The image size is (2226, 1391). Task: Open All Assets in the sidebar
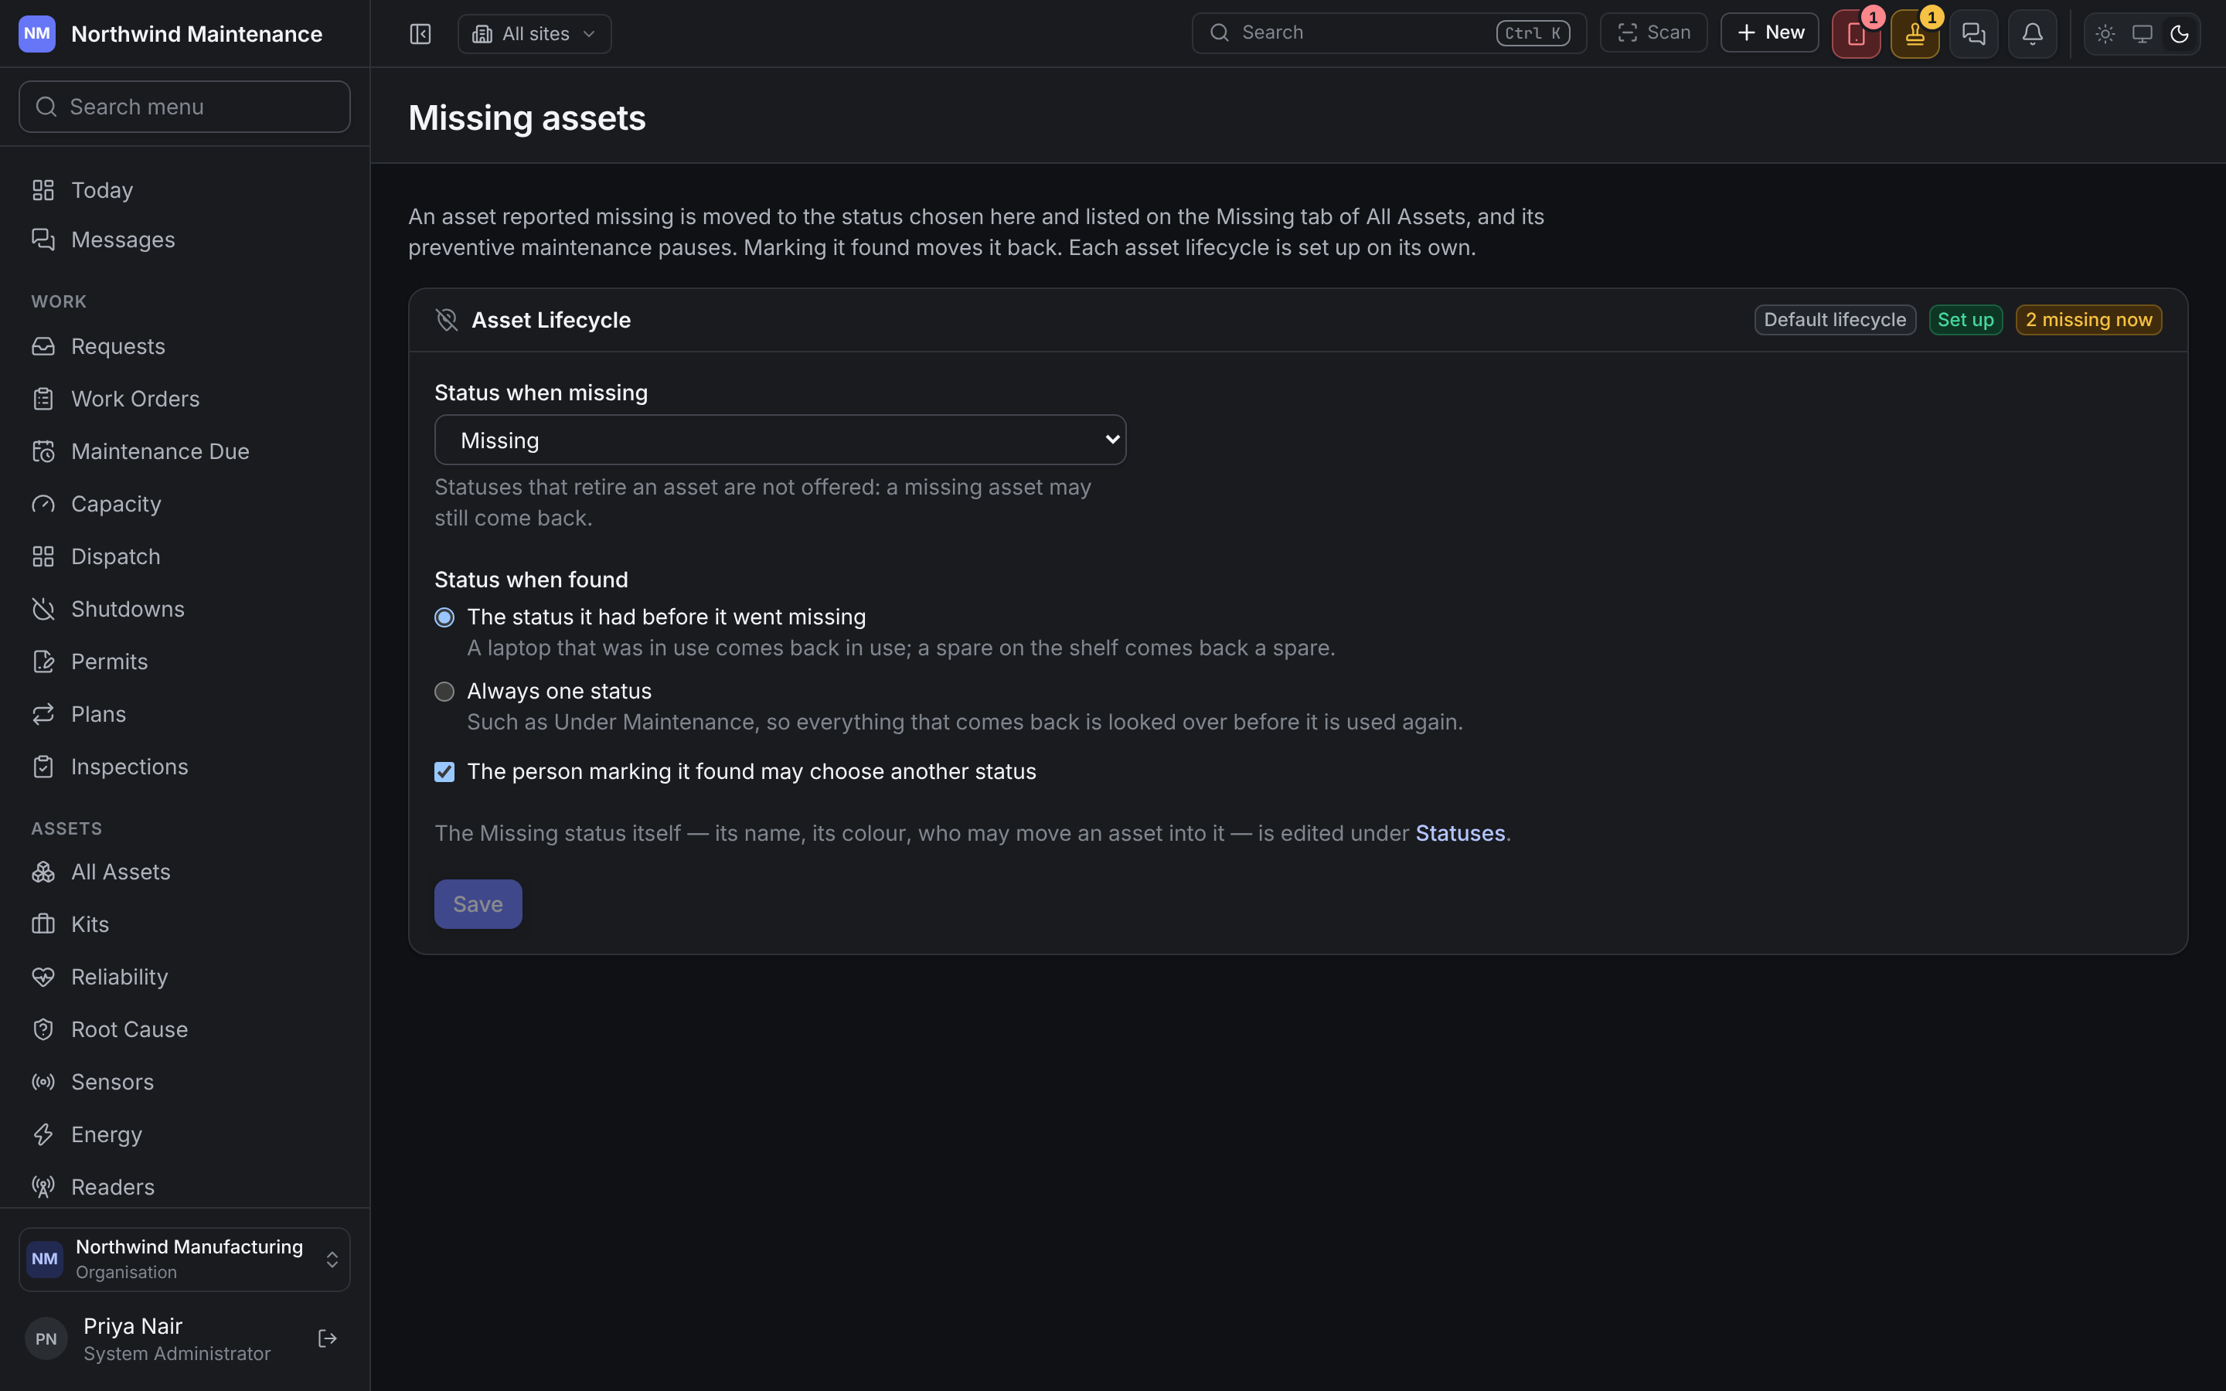184,872
